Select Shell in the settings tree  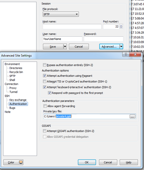[12, 80]
